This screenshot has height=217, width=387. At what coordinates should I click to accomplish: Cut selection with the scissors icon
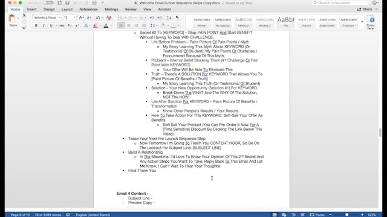point(24,16)
